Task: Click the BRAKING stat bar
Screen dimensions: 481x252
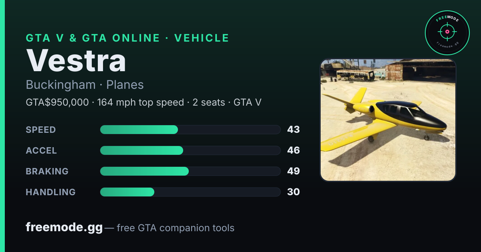Action: click(x=190, y=171)
